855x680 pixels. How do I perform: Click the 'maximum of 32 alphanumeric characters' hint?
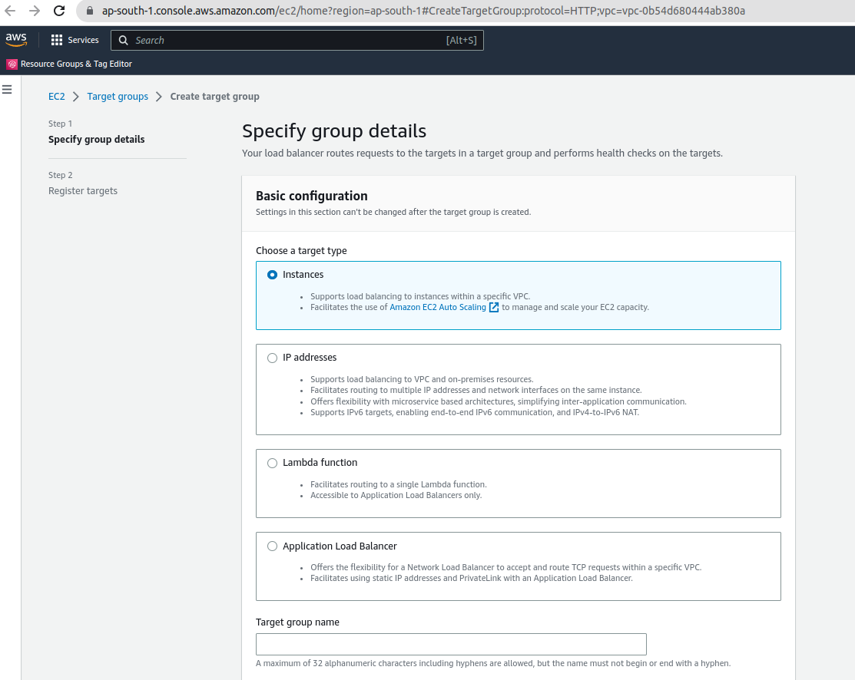point(493,663)
